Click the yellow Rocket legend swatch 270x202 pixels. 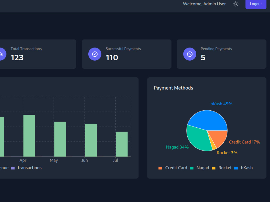214,168
